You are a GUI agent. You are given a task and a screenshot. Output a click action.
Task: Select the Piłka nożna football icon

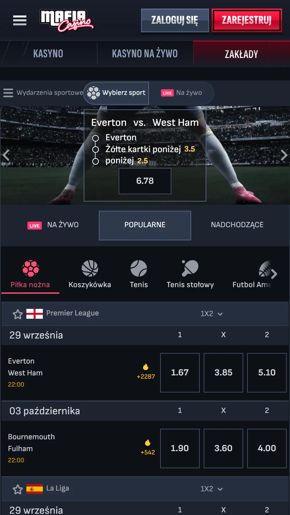[31, 268]
